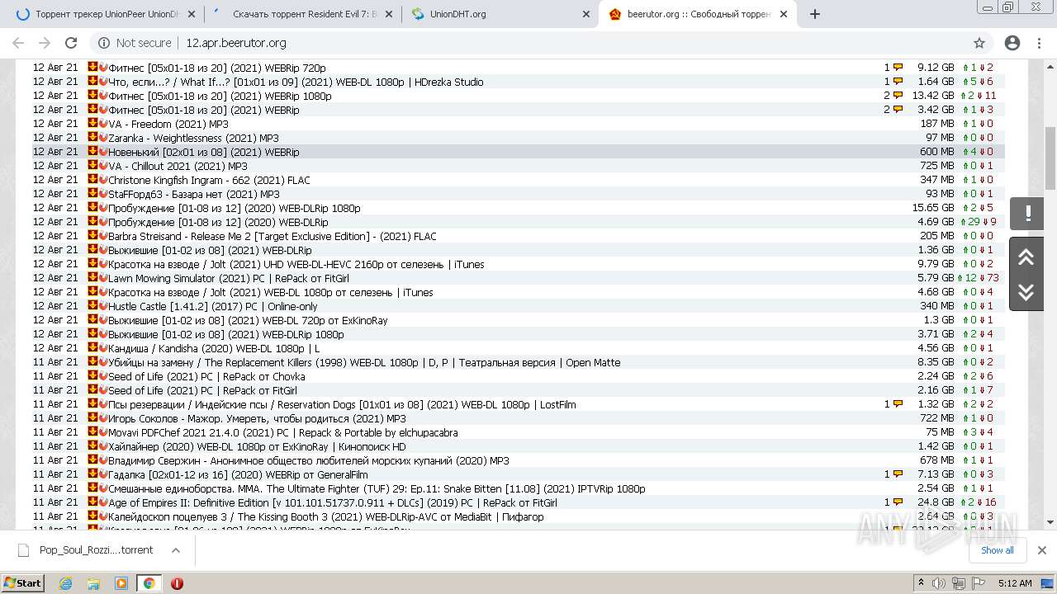Click the scrollbar down arrow
Screen dimensions: 1057x594
1050,521
